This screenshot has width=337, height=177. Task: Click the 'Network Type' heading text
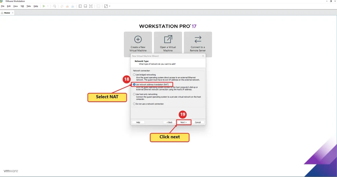tap(142, 61)
